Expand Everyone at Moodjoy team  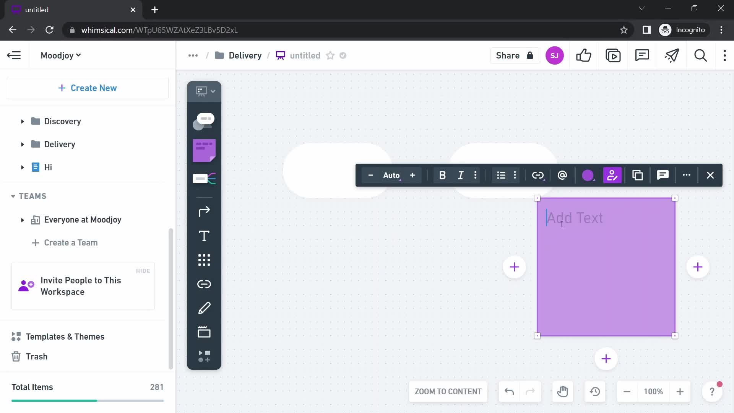(22, 220)
